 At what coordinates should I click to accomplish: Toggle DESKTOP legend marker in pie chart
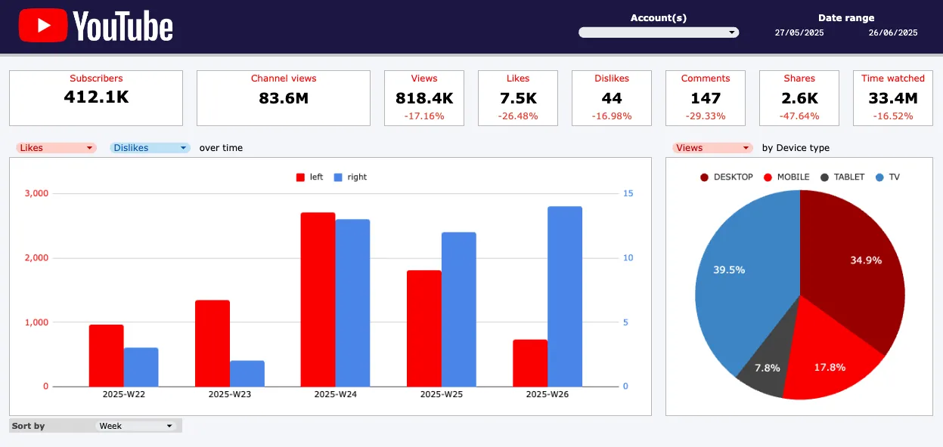tap(704, 177)
